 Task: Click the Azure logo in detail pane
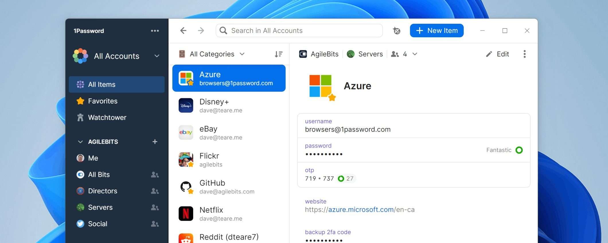[321, 86]
